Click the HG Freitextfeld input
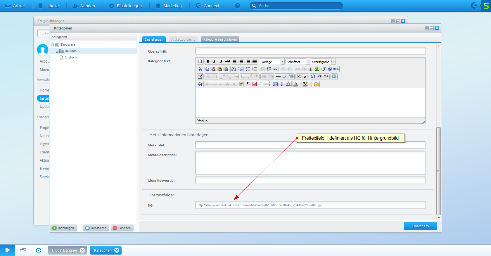The height and width of the screenshot is (256, 491). point(310,205)
